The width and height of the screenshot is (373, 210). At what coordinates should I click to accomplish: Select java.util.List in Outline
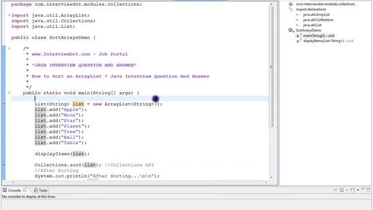(312, 25)
